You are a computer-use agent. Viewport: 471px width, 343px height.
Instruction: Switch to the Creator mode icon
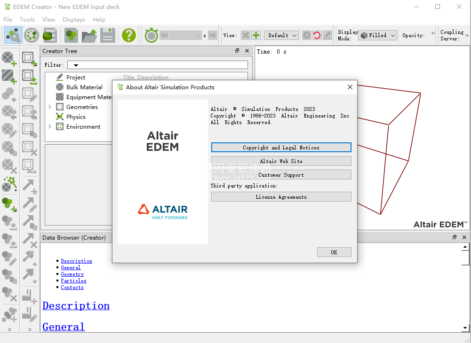[13, 35]
